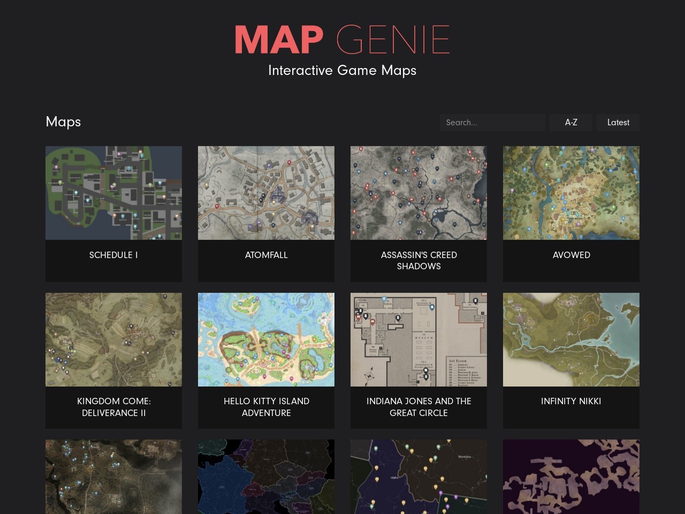Image resolution: width=685 pixels, height=514 pixels.
Task: Open the satellite terrain map thumbnail in third row
Action: pos(113,477)
